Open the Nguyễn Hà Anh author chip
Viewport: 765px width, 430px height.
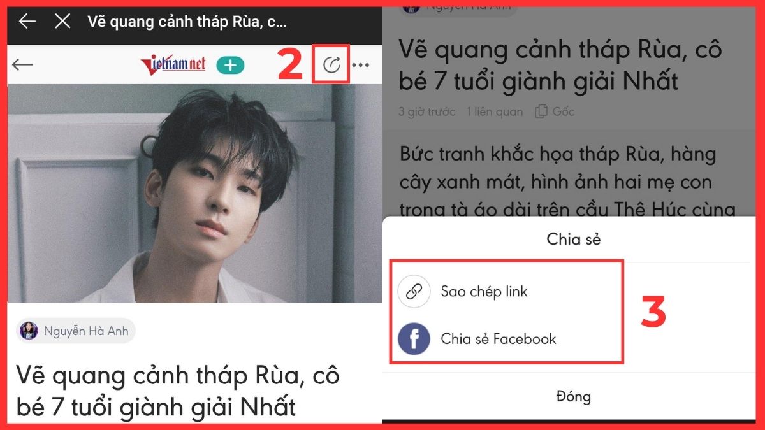tap(76, 331)
